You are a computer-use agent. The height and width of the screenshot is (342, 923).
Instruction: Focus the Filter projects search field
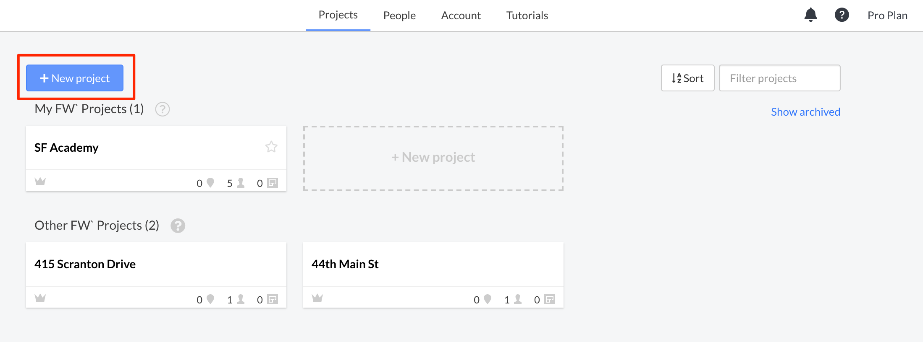[779, 78]
